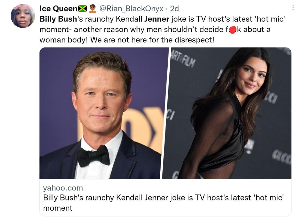The image size is (302, 218).
Task: Click the Jamaican flag emoji beside the name
Action: (x=83, y=9)
